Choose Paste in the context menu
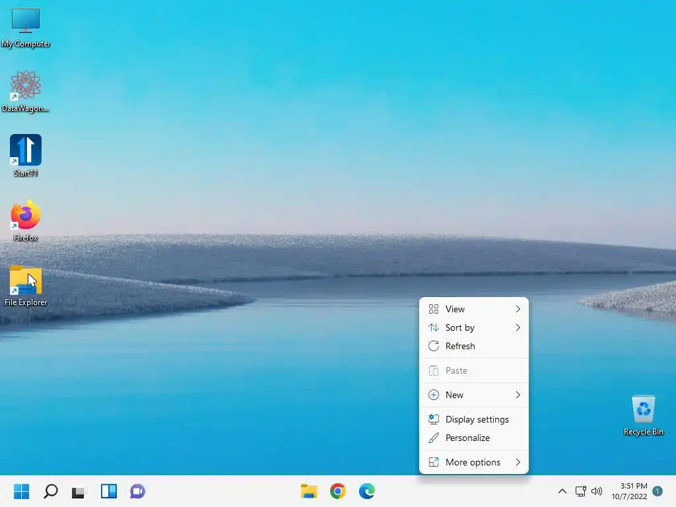Viewport: 676px width, 507px height. point(474,370)
